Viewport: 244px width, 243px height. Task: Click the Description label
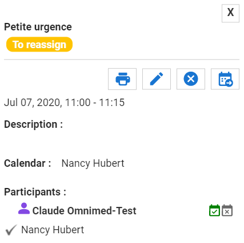pos(34,124)
